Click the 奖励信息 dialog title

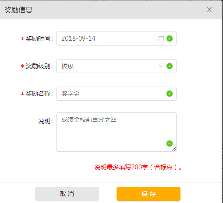pyautogui.click(x=18, y=10)
